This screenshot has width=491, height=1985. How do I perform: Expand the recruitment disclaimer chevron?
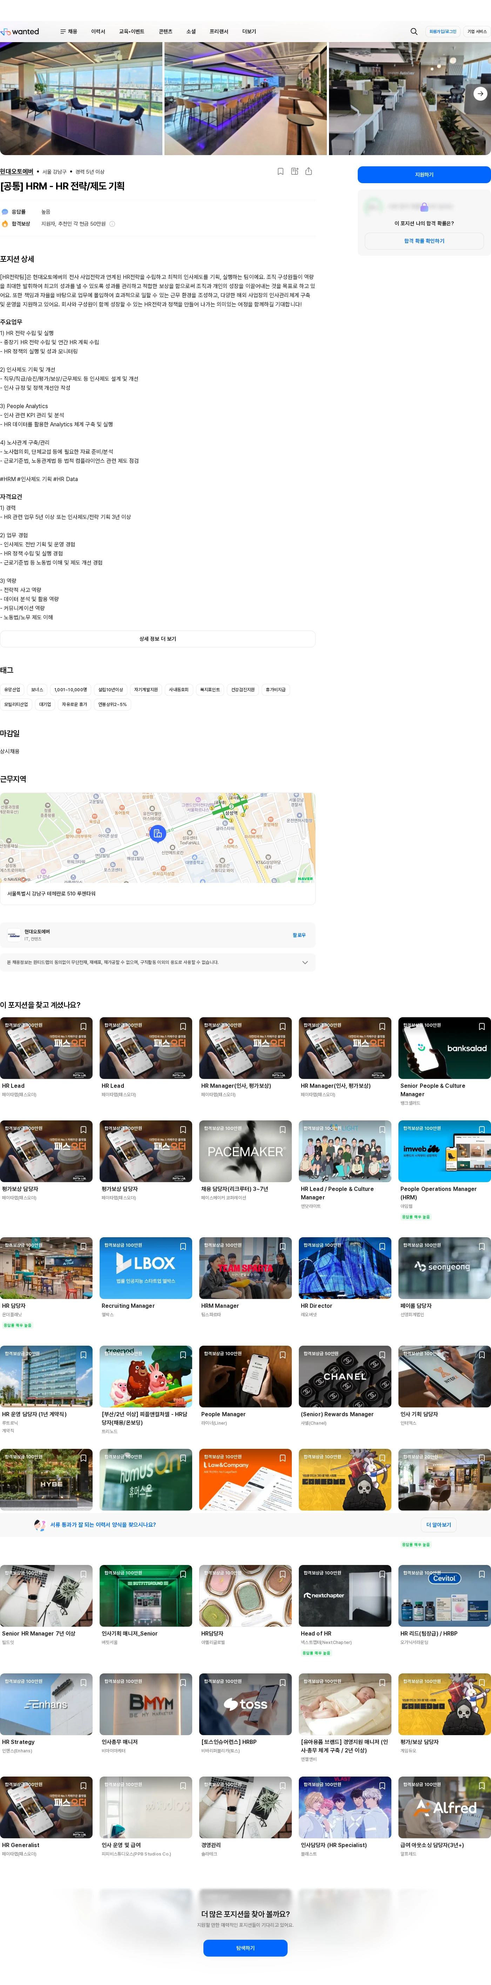[x=305, y=962]
